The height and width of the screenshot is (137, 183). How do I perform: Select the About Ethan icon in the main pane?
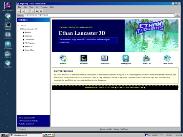click(x=167, y=58)
